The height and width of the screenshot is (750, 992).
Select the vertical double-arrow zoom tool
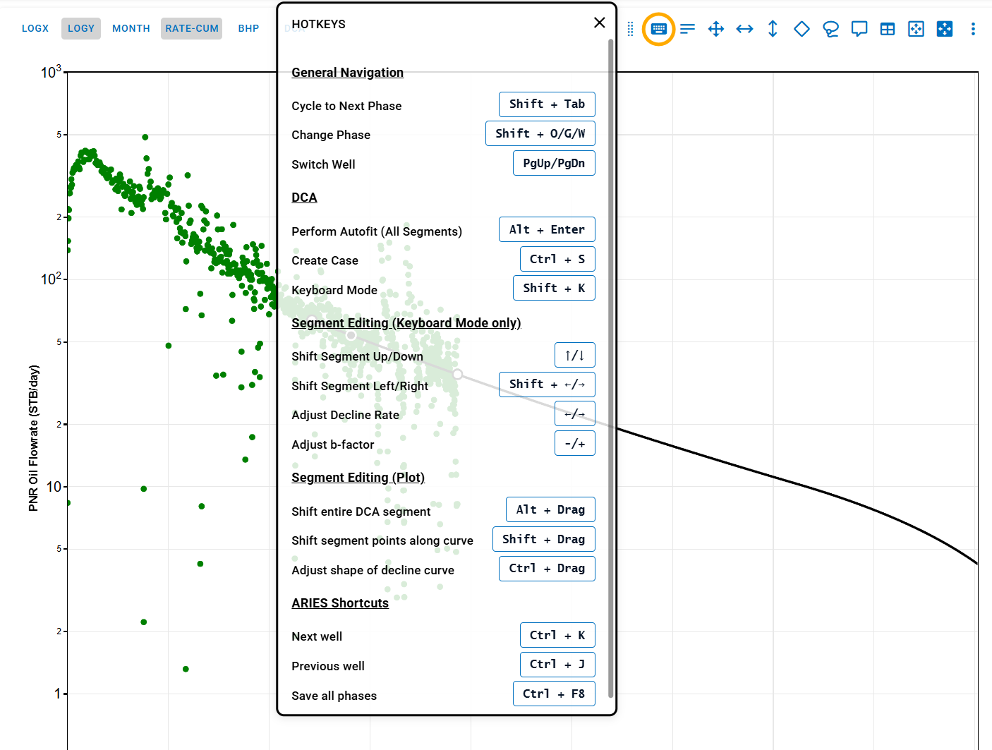773,29
